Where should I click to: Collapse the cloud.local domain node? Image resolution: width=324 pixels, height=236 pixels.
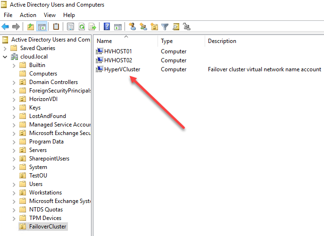(x=5, y=57)
